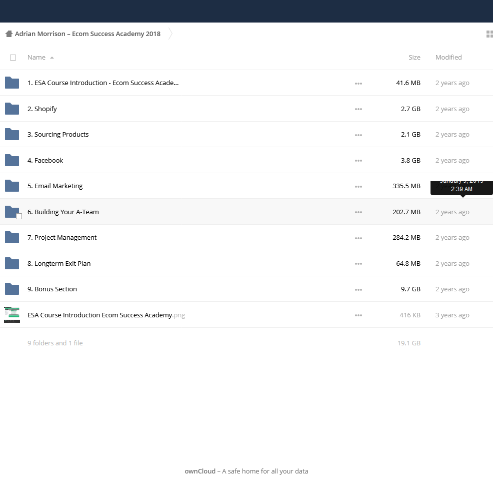Open the 3. Sourcing Products folder name

pos(58,135)
